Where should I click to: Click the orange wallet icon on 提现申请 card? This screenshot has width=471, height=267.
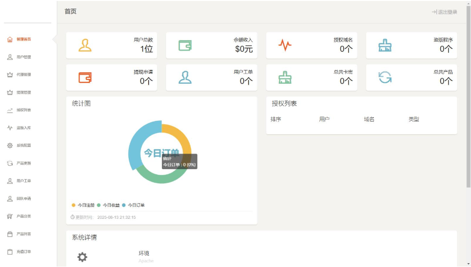tap(85, 77)
